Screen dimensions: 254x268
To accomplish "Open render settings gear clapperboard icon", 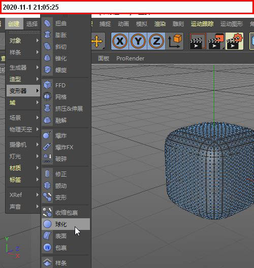I will coord(235,41).
